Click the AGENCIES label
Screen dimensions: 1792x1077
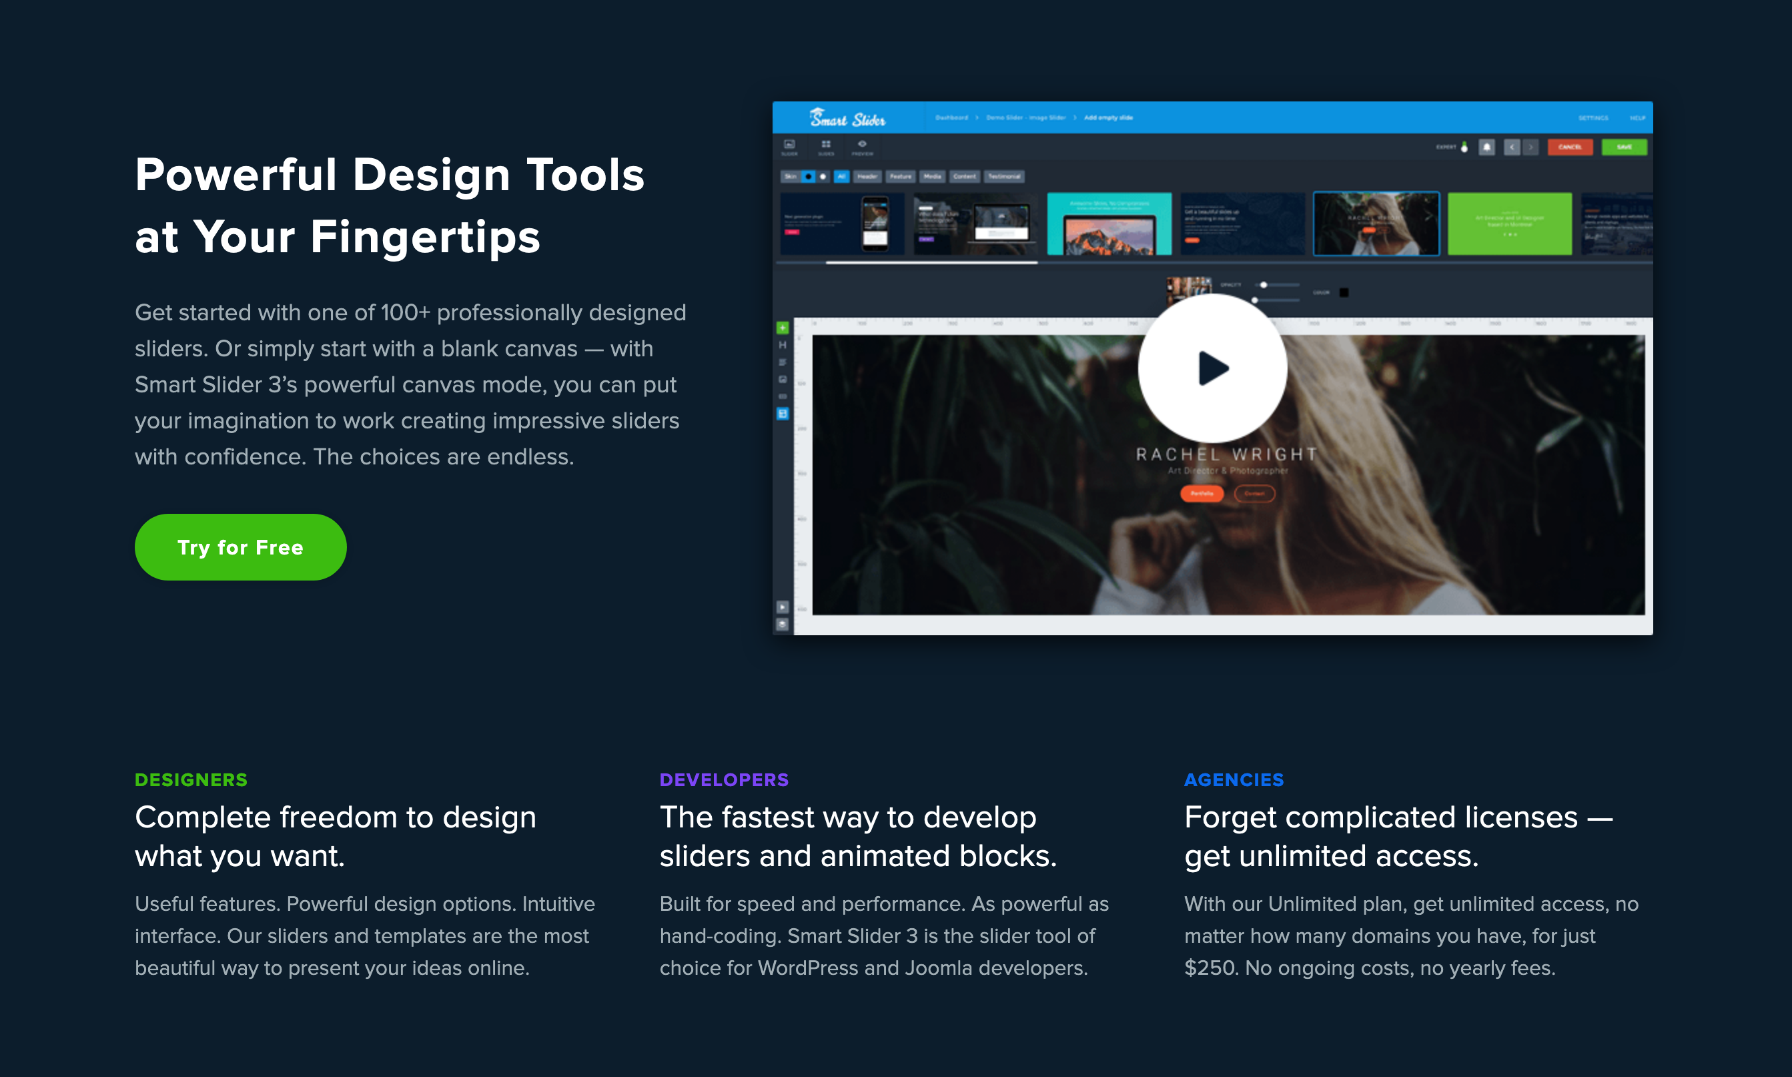(1234, 779)
